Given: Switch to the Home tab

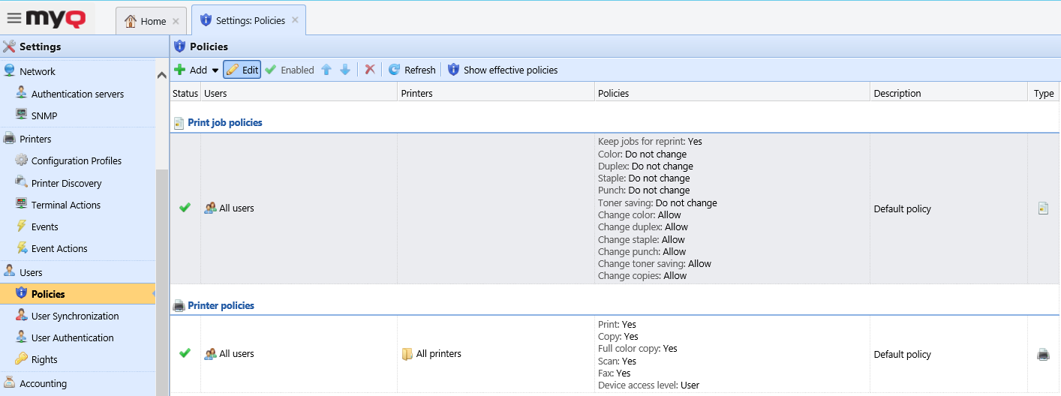Looking at the screenshot, I should [x=146, y=21].
